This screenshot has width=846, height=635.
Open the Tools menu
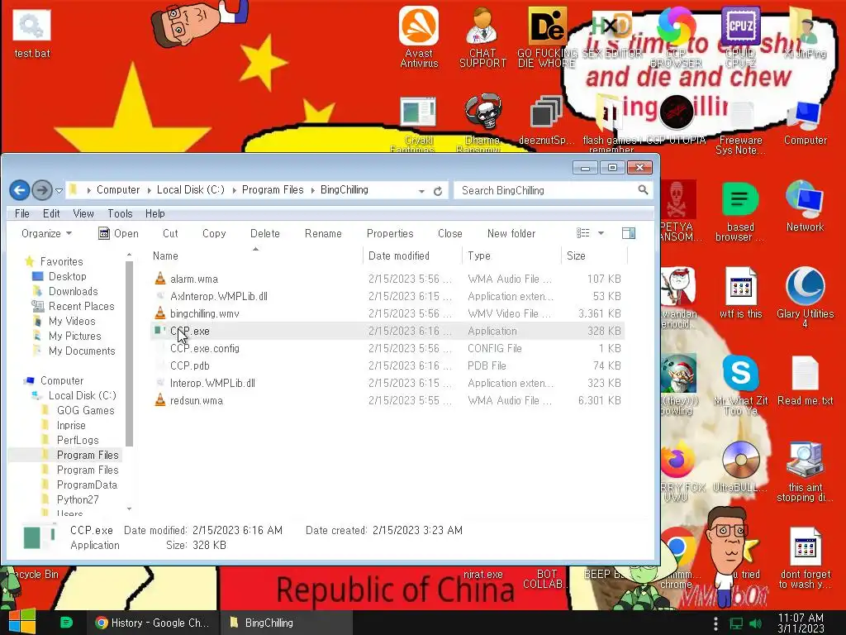coord(120,213)
